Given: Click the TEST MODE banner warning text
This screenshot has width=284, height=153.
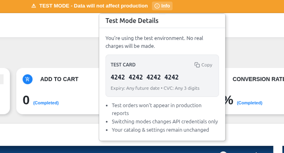Looking at the screenshot, I should coord(93,6).
